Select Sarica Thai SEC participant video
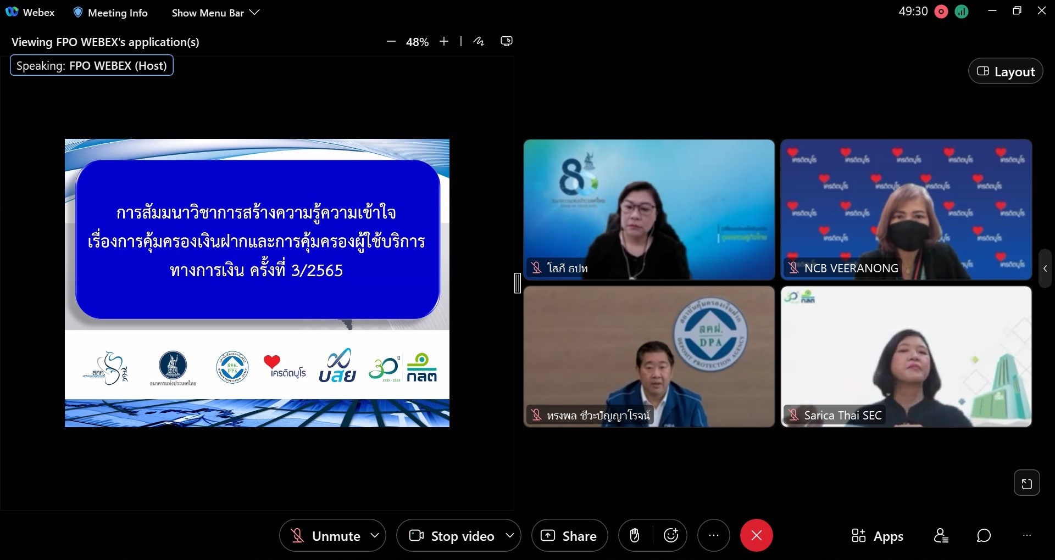The height and width of the screenshot is (560, 1055). pos(906,356)
